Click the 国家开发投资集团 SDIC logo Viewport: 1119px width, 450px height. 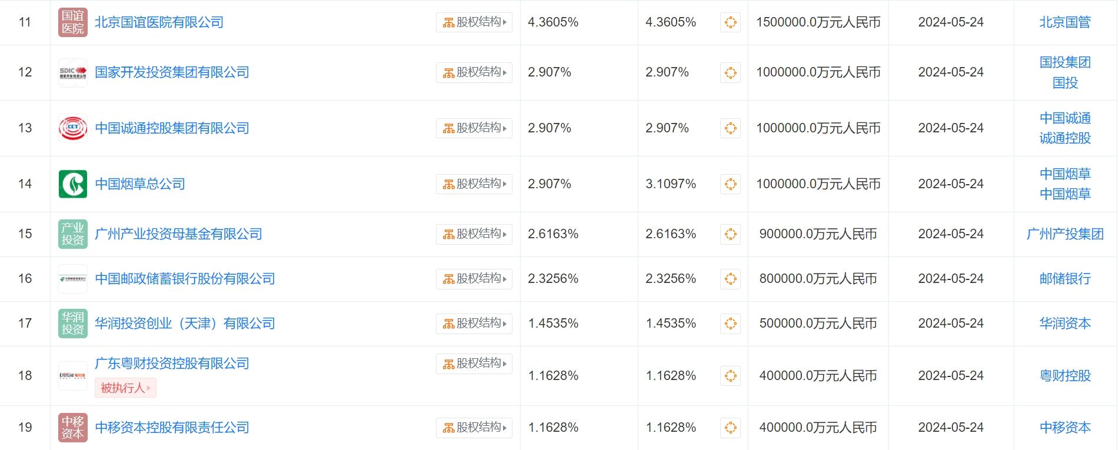coord(73,72)
